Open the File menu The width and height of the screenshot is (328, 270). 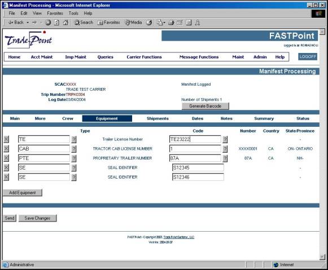pos(12,13)
